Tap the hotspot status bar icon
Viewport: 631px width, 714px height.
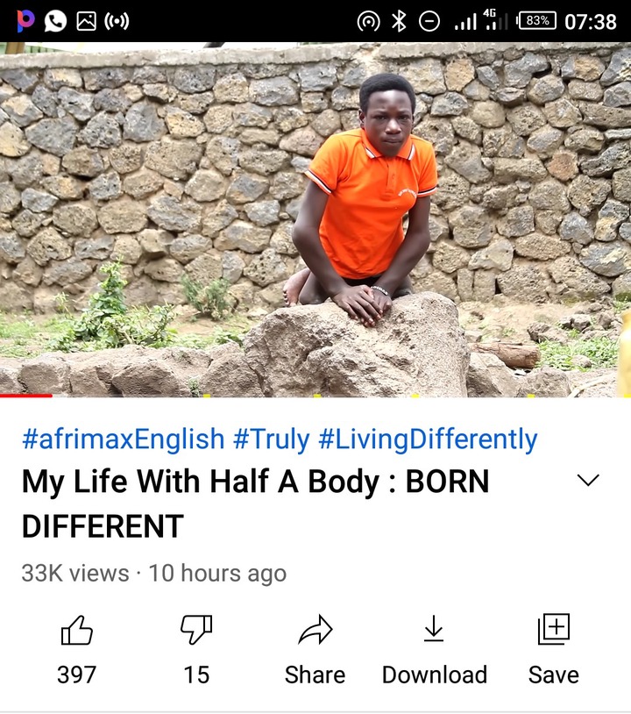click(x=368, y=21)
